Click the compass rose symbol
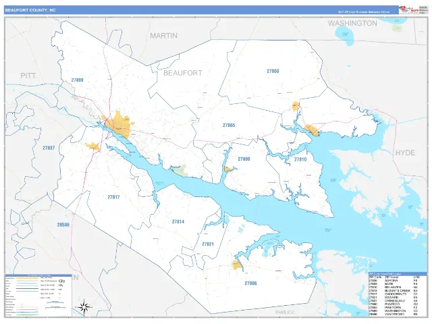Viewport: 432px width, 324px height. (x=84, y=306)
